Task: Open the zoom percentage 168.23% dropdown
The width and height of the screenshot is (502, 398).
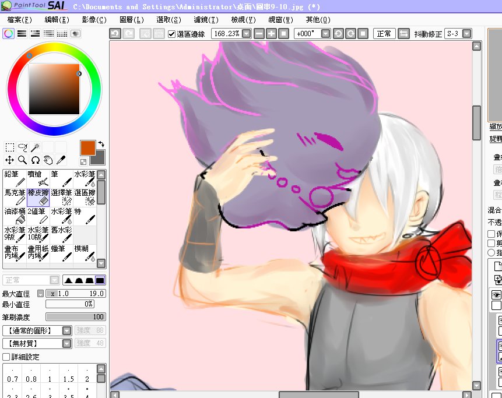Action: 246,34
